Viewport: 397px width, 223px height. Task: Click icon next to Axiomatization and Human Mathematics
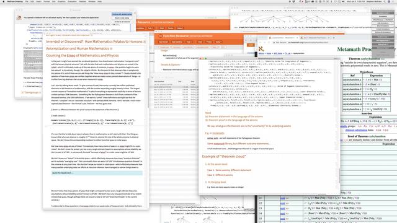111,48
